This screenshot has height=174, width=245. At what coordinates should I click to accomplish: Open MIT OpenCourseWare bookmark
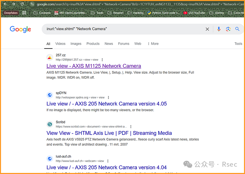coord(70,13)
